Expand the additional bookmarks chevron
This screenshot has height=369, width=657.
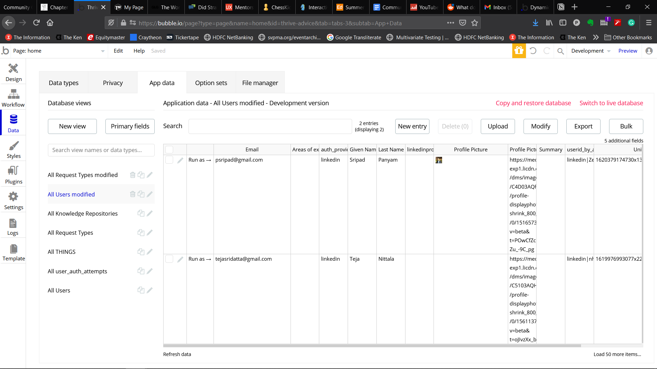pyautogui.click(x=596, y=38)
